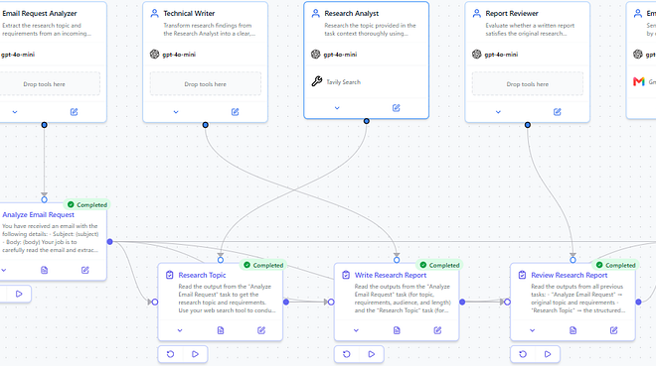Expand Analyze Email Request task chevron

(3, 270)
